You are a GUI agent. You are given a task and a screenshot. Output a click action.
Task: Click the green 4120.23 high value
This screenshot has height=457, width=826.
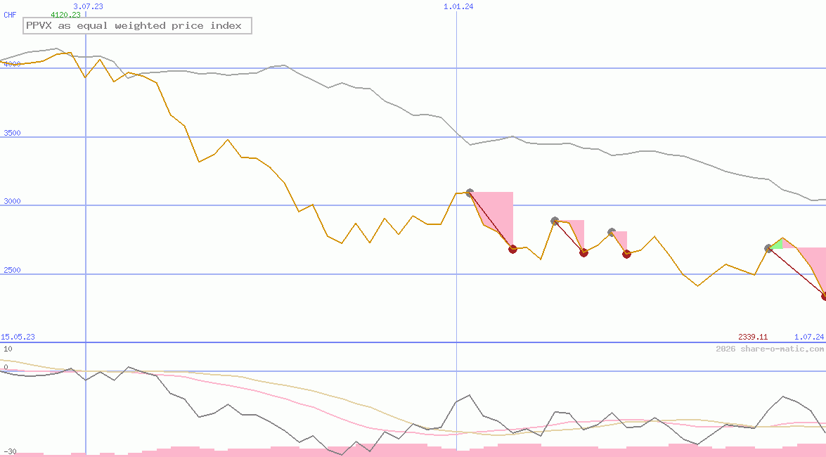[x=65, y=15]
